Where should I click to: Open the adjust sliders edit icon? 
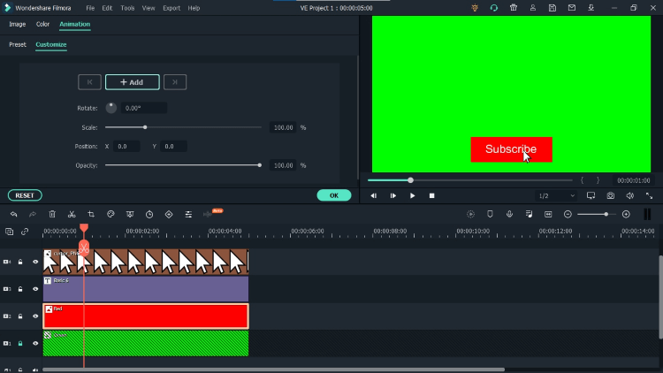[188, 215]
